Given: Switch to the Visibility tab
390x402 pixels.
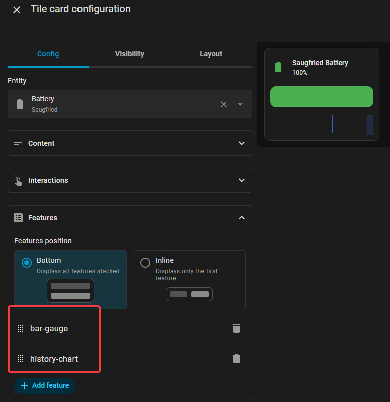Looking at the screenshot, I should pyautogui.click(x=129, y=54).
